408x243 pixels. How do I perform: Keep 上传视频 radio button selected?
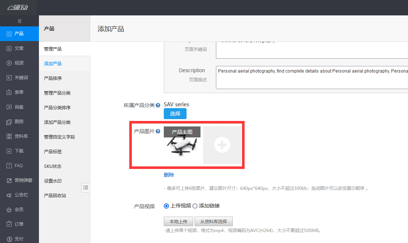[x=166, y=206]
